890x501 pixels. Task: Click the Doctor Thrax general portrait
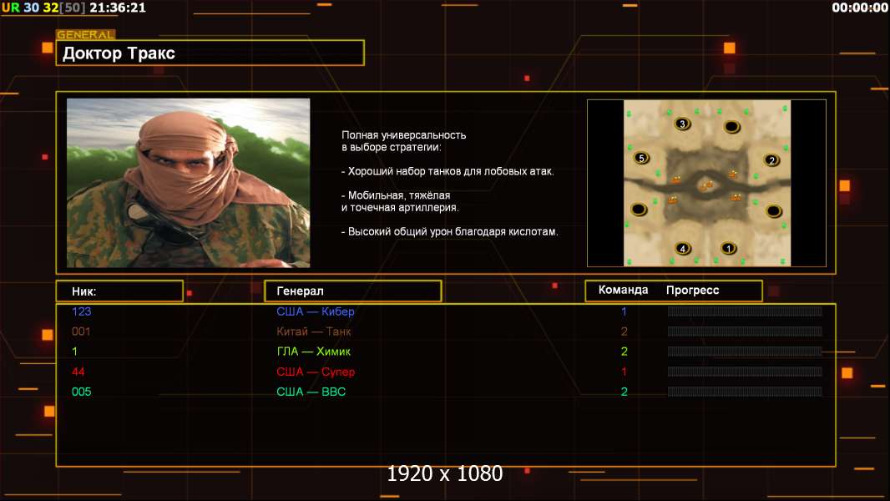click(x=189, y=183)
